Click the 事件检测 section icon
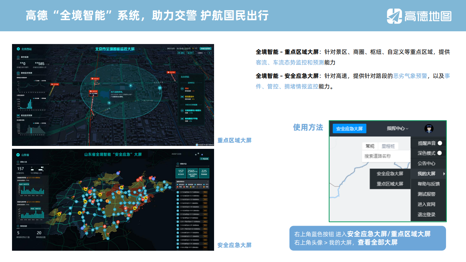The image size is (466, 262). point(18,57)
